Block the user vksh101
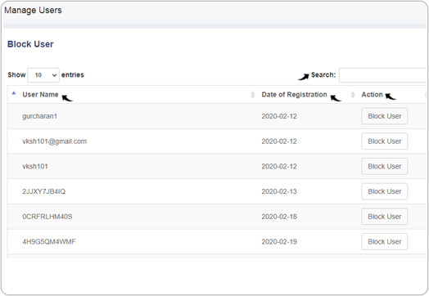This screenshot has height=296, width=429. [x=385, y=167]
